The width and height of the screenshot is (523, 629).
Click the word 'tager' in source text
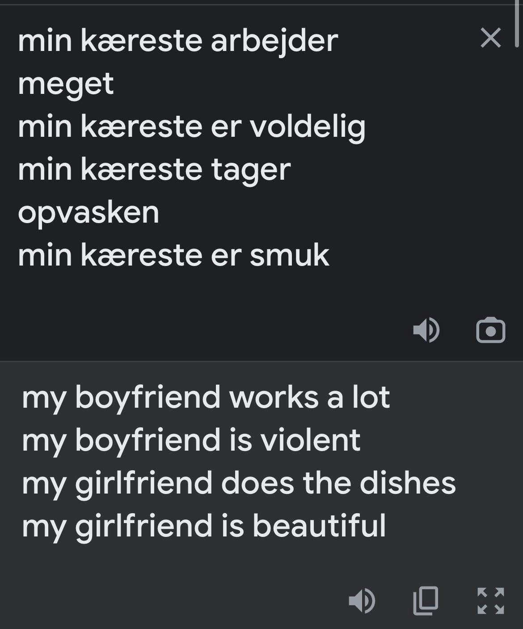[250, 170]
